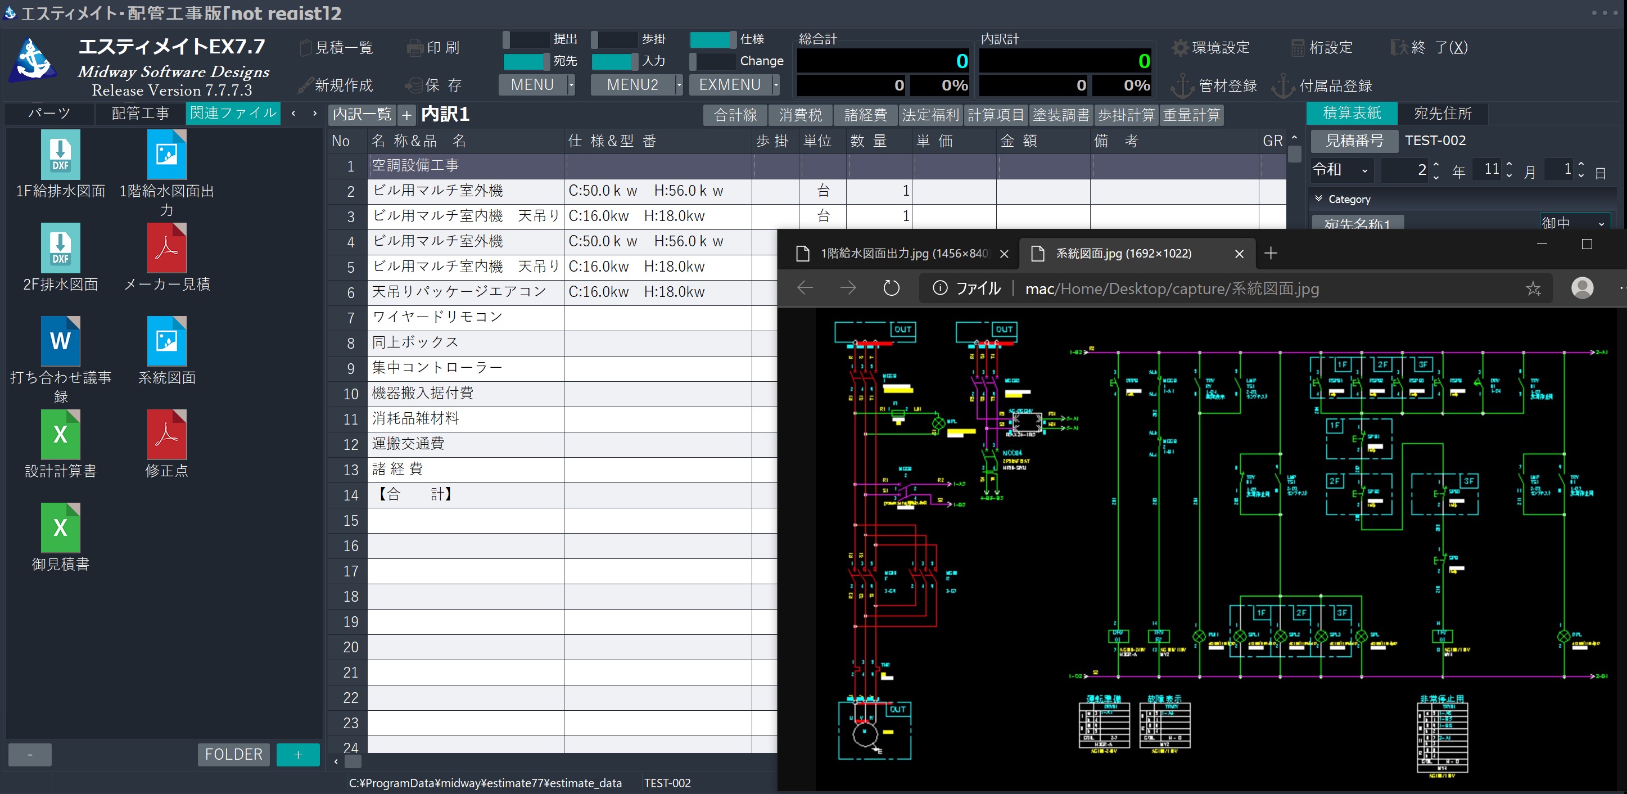Image resolution: width=1627 pixels, height=794 pixels.
Task: Click 保存 button
Action: click(x=435, y=85)
